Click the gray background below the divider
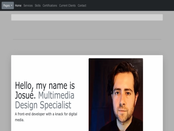This screenshot has width=174, height=131. [x=87, y=47]
